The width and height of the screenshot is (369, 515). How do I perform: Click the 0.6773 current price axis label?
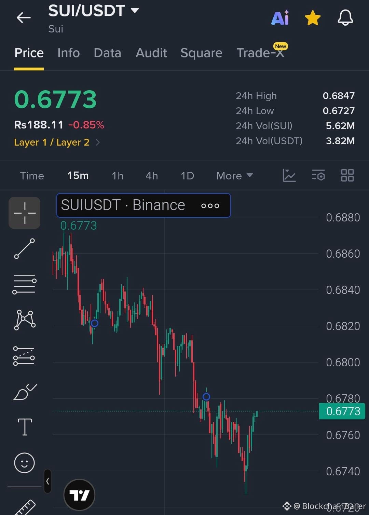[x=342, y=411]
